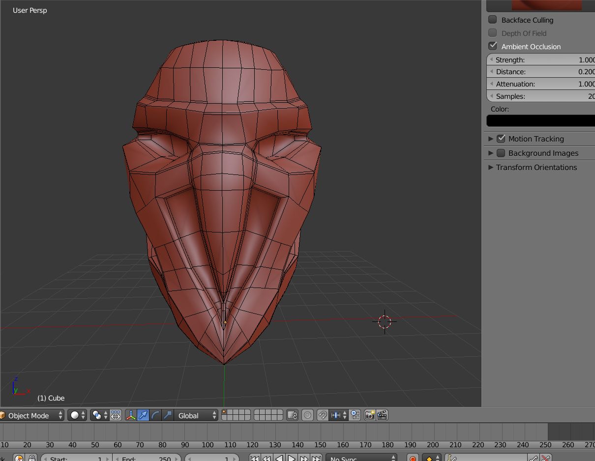Uncheck the Motion Tracking checkbox
The height and width of the screenshot is (461, 595).
(501, 139)
